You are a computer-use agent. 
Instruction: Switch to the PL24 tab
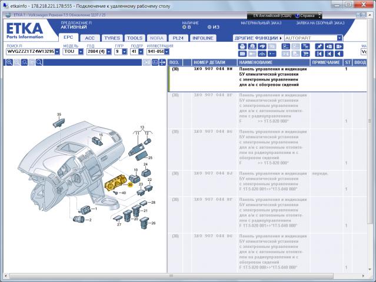[x=178, y=38]
